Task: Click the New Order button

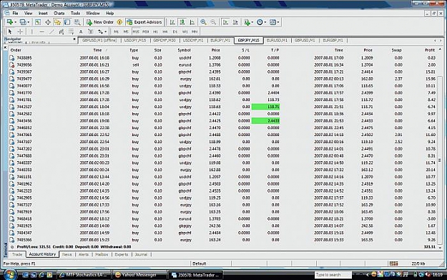Action: pyautogui.click(x=100, y=22)
